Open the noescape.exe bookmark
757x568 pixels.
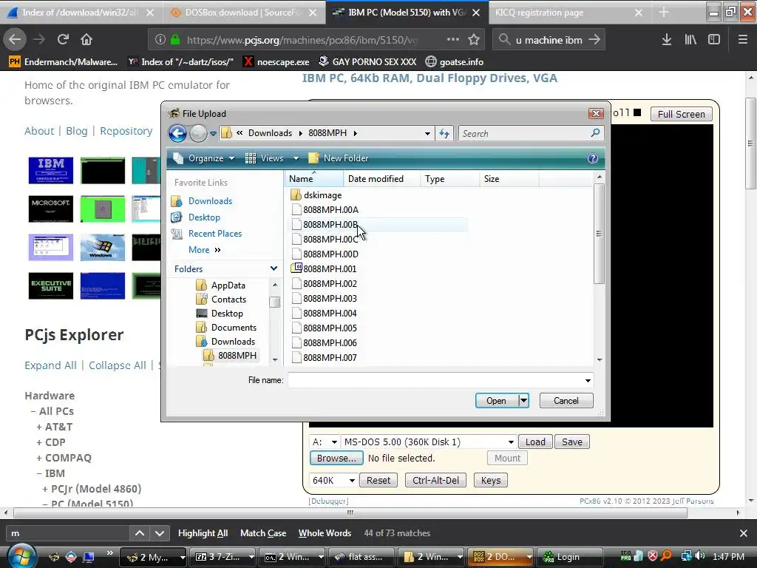click(276, 62)
